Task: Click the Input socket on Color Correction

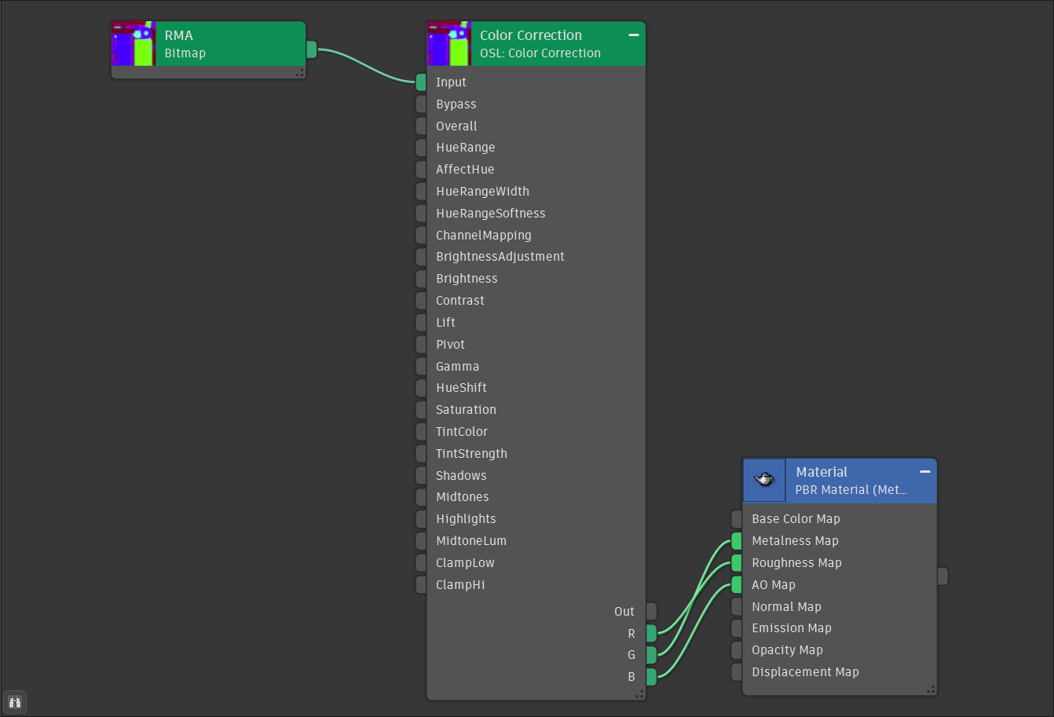Action: pyautogui.click(x=421, y=82)
